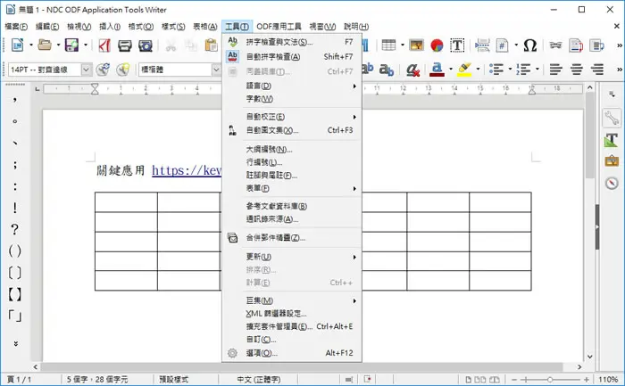The height and width of the screenshot is (386, 625).
Task: Toggle unordered bullet list button
Action: click(496, 70)
